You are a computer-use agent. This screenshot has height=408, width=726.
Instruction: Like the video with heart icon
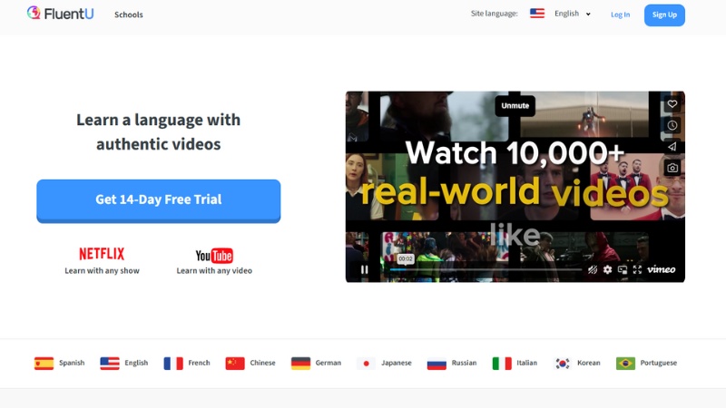(x=672, y=104)
